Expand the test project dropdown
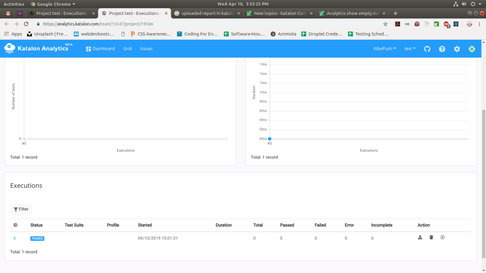486x273 pixels. tap(410, 49)
